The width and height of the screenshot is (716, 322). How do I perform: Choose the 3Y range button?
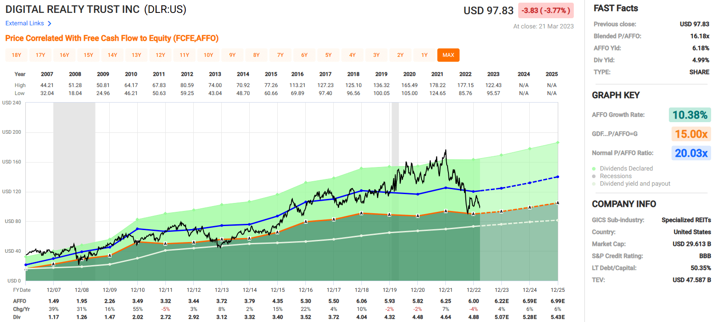pos(376,55)
